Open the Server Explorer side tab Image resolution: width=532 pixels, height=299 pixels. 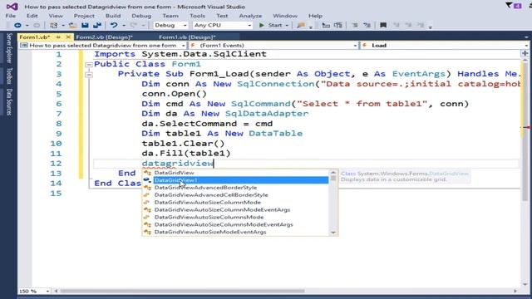[x=9, y=48]
